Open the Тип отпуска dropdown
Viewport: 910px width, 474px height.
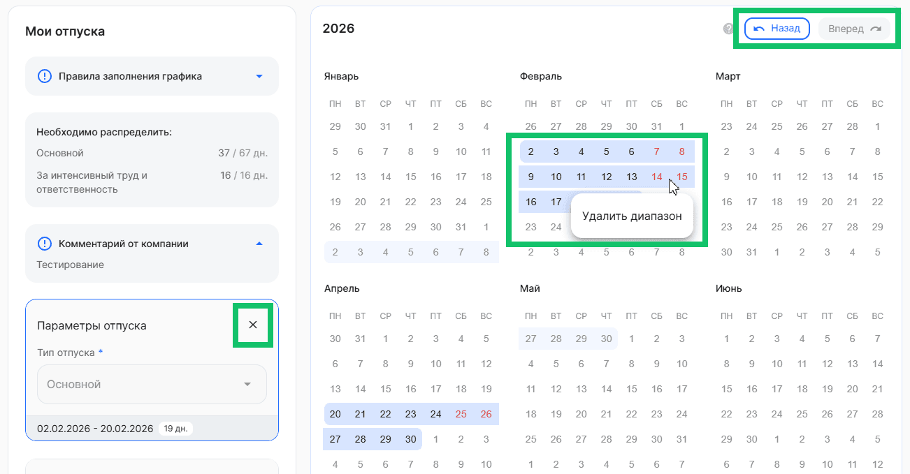(x=152, y=384)
